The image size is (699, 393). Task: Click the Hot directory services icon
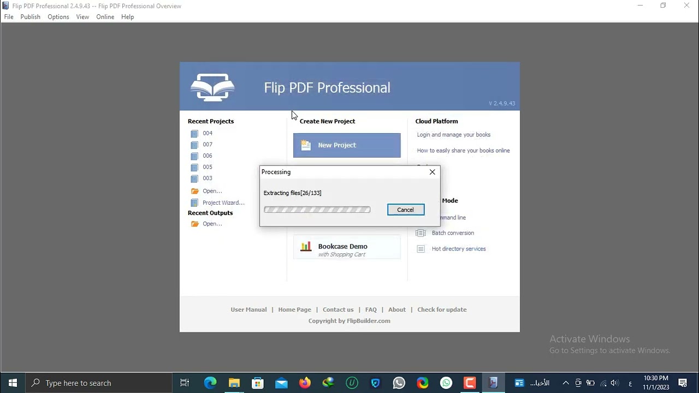(420, 249)
